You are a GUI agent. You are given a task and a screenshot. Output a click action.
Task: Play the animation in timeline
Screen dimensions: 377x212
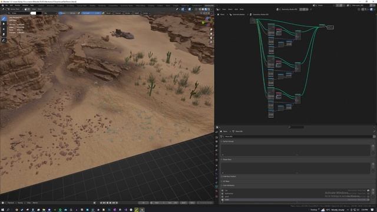(110, 203)
